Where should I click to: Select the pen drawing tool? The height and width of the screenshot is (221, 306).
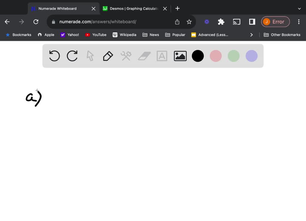tap(108, 56)
